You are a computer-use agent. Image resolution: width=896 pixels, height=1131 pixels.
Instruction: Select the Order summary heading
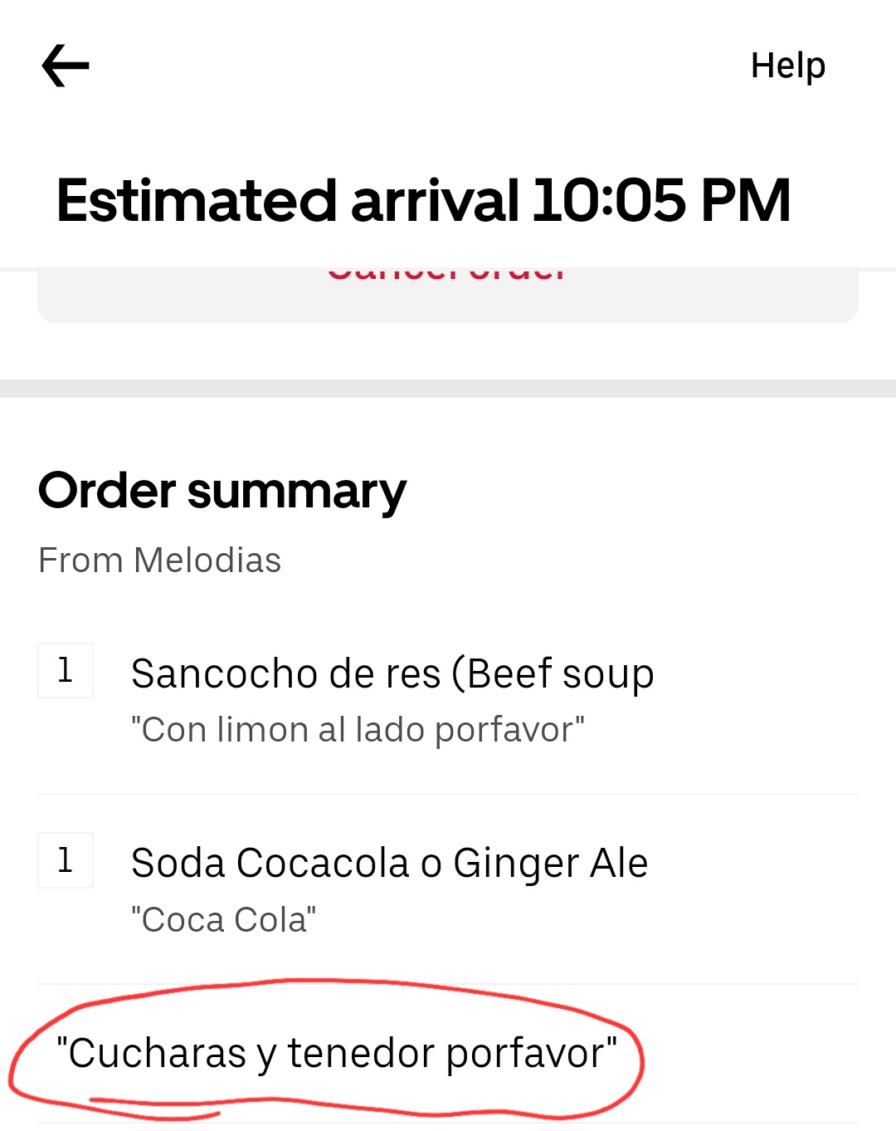click(x=222, y=491)
